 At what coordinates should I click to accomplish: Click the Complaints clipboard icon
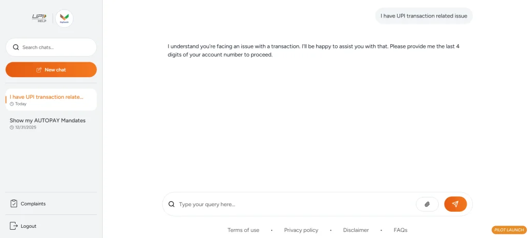[14, 204]
